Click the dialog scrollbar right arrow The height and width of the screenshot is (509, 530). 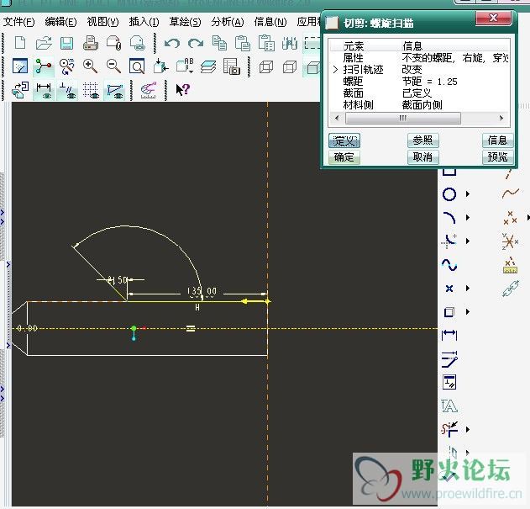point(501,118)
